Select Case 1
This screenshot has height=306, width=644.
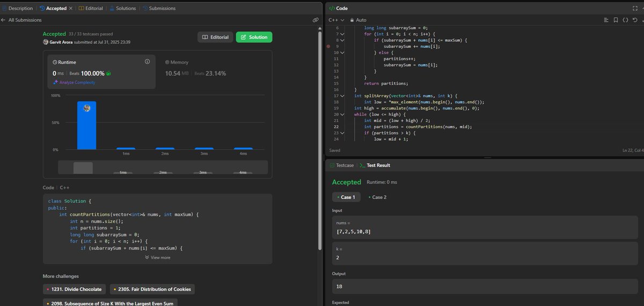[346, 197]
